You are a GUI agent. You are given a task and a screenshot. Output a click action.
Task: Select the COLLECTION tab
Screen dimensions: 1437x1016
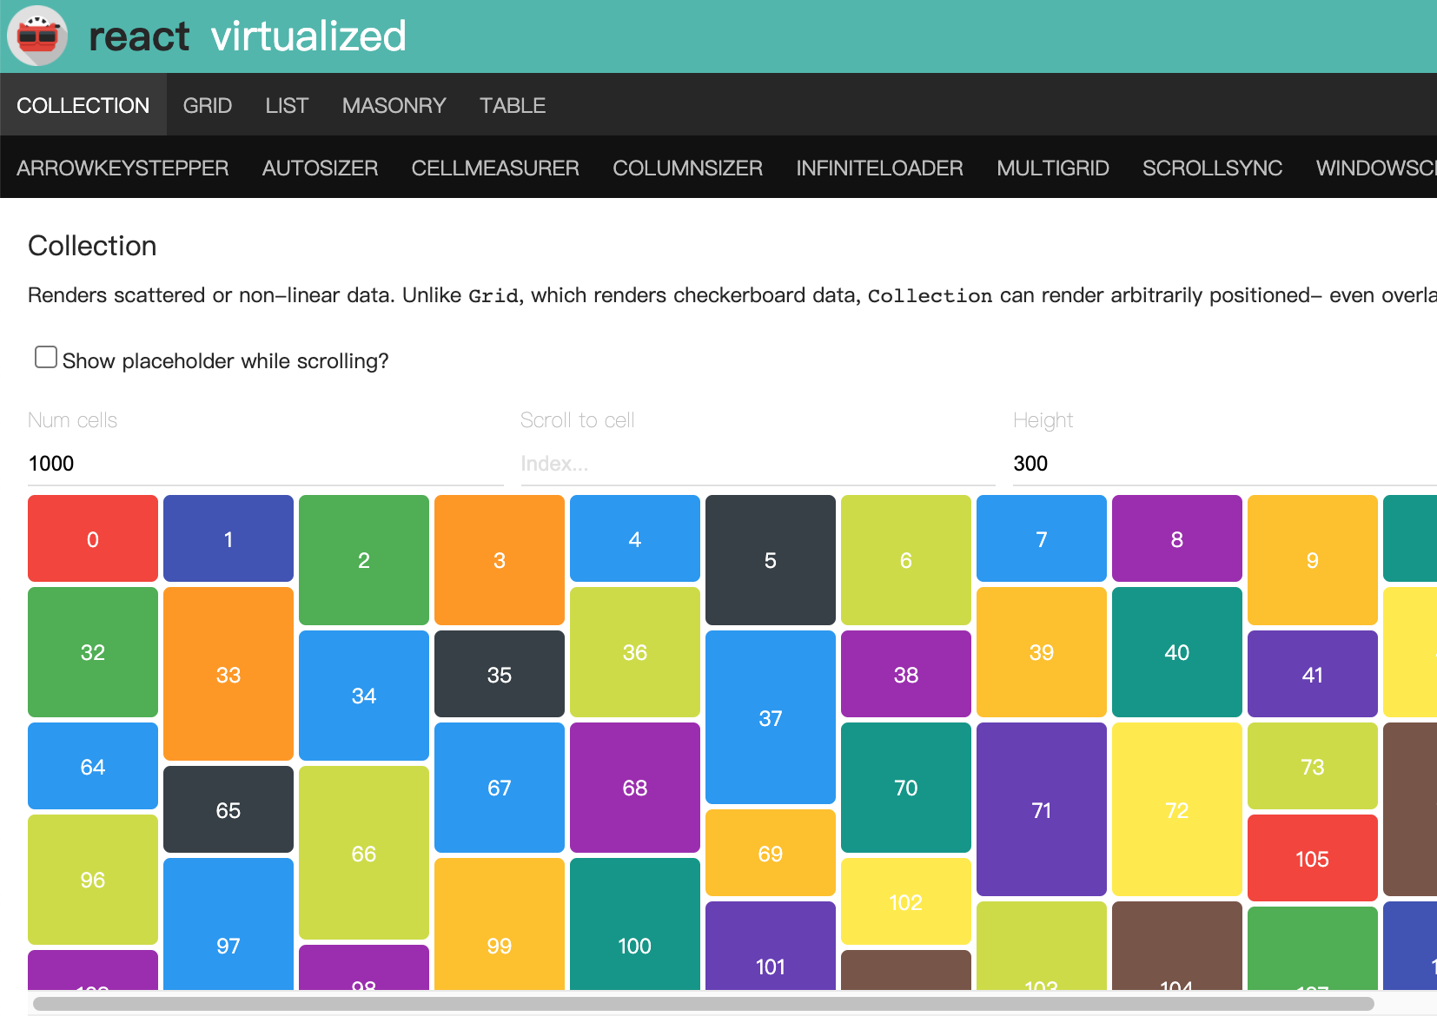[83, 105]
